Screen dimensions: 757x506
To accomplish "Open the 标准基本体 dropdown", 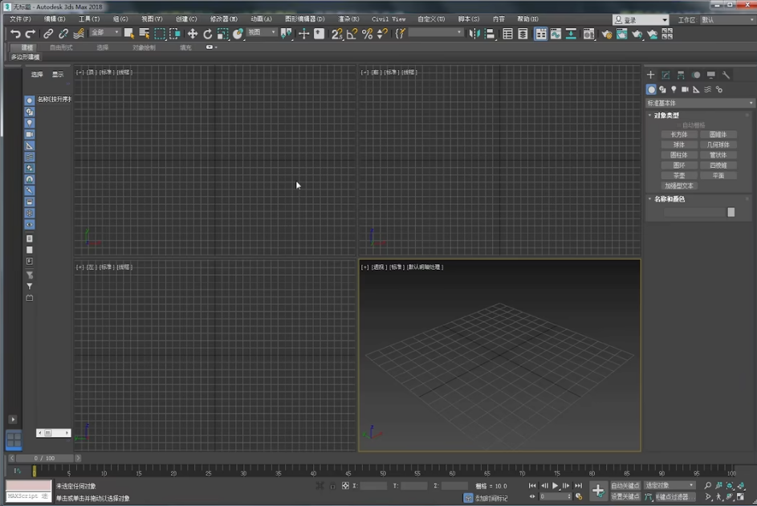I will click(x=700, y=103).
